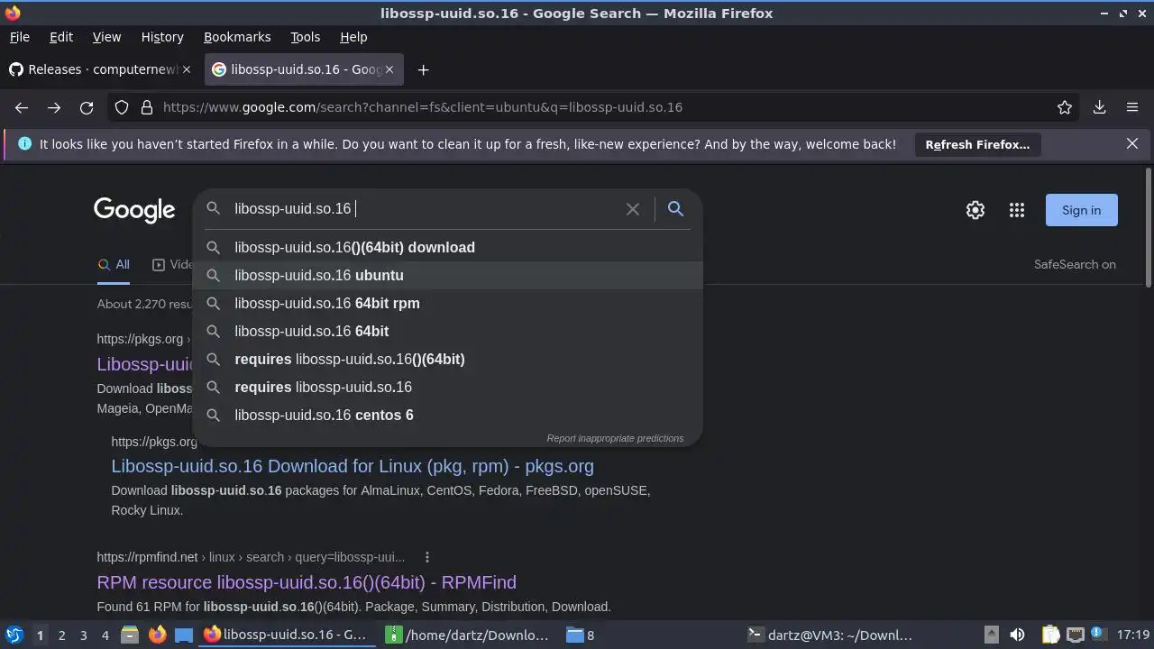This screenshot has height=649, width=1154.
Task: Open the File menu
Action: pyautogui.click(x=19, y=37)
